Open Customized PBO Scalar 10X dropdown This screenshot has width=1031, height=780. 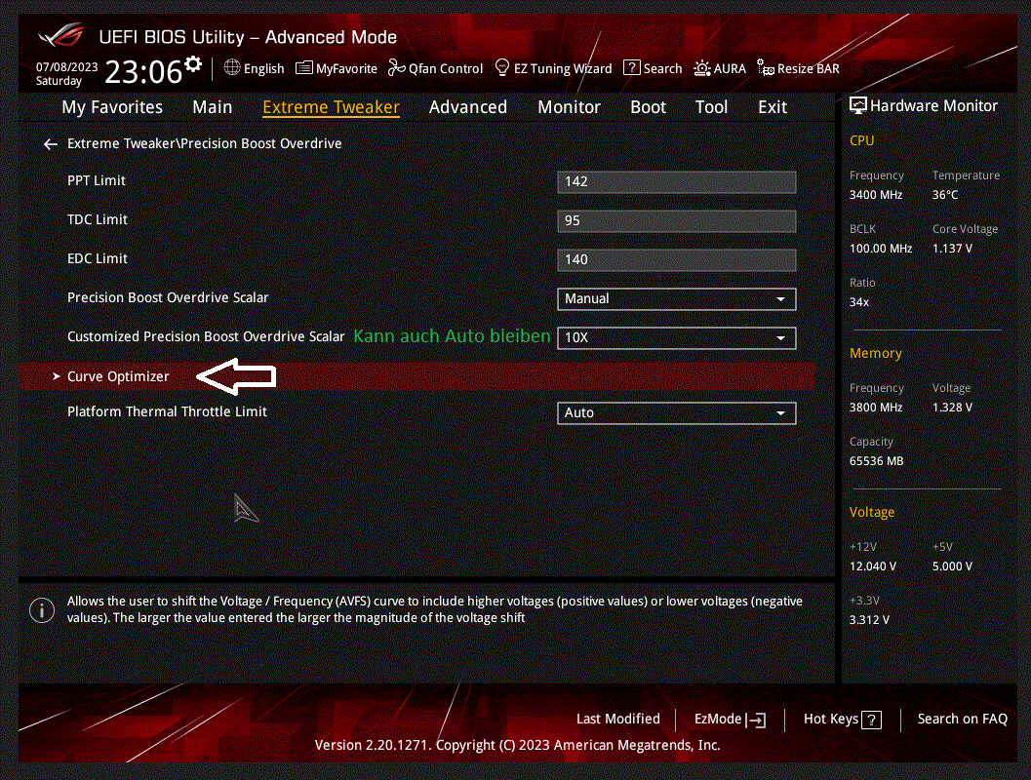(677, 337)
